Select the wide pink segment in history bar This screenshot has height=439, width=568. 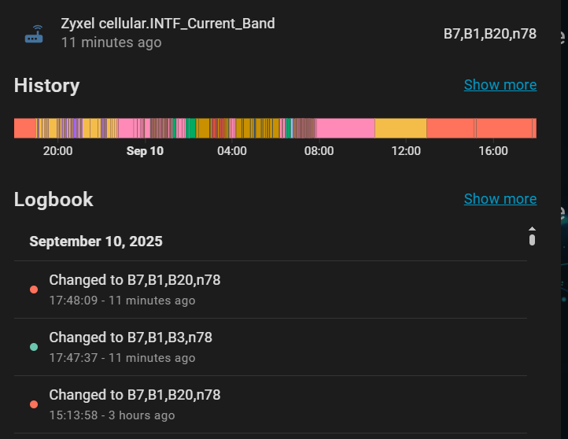(x=345, y=128)
